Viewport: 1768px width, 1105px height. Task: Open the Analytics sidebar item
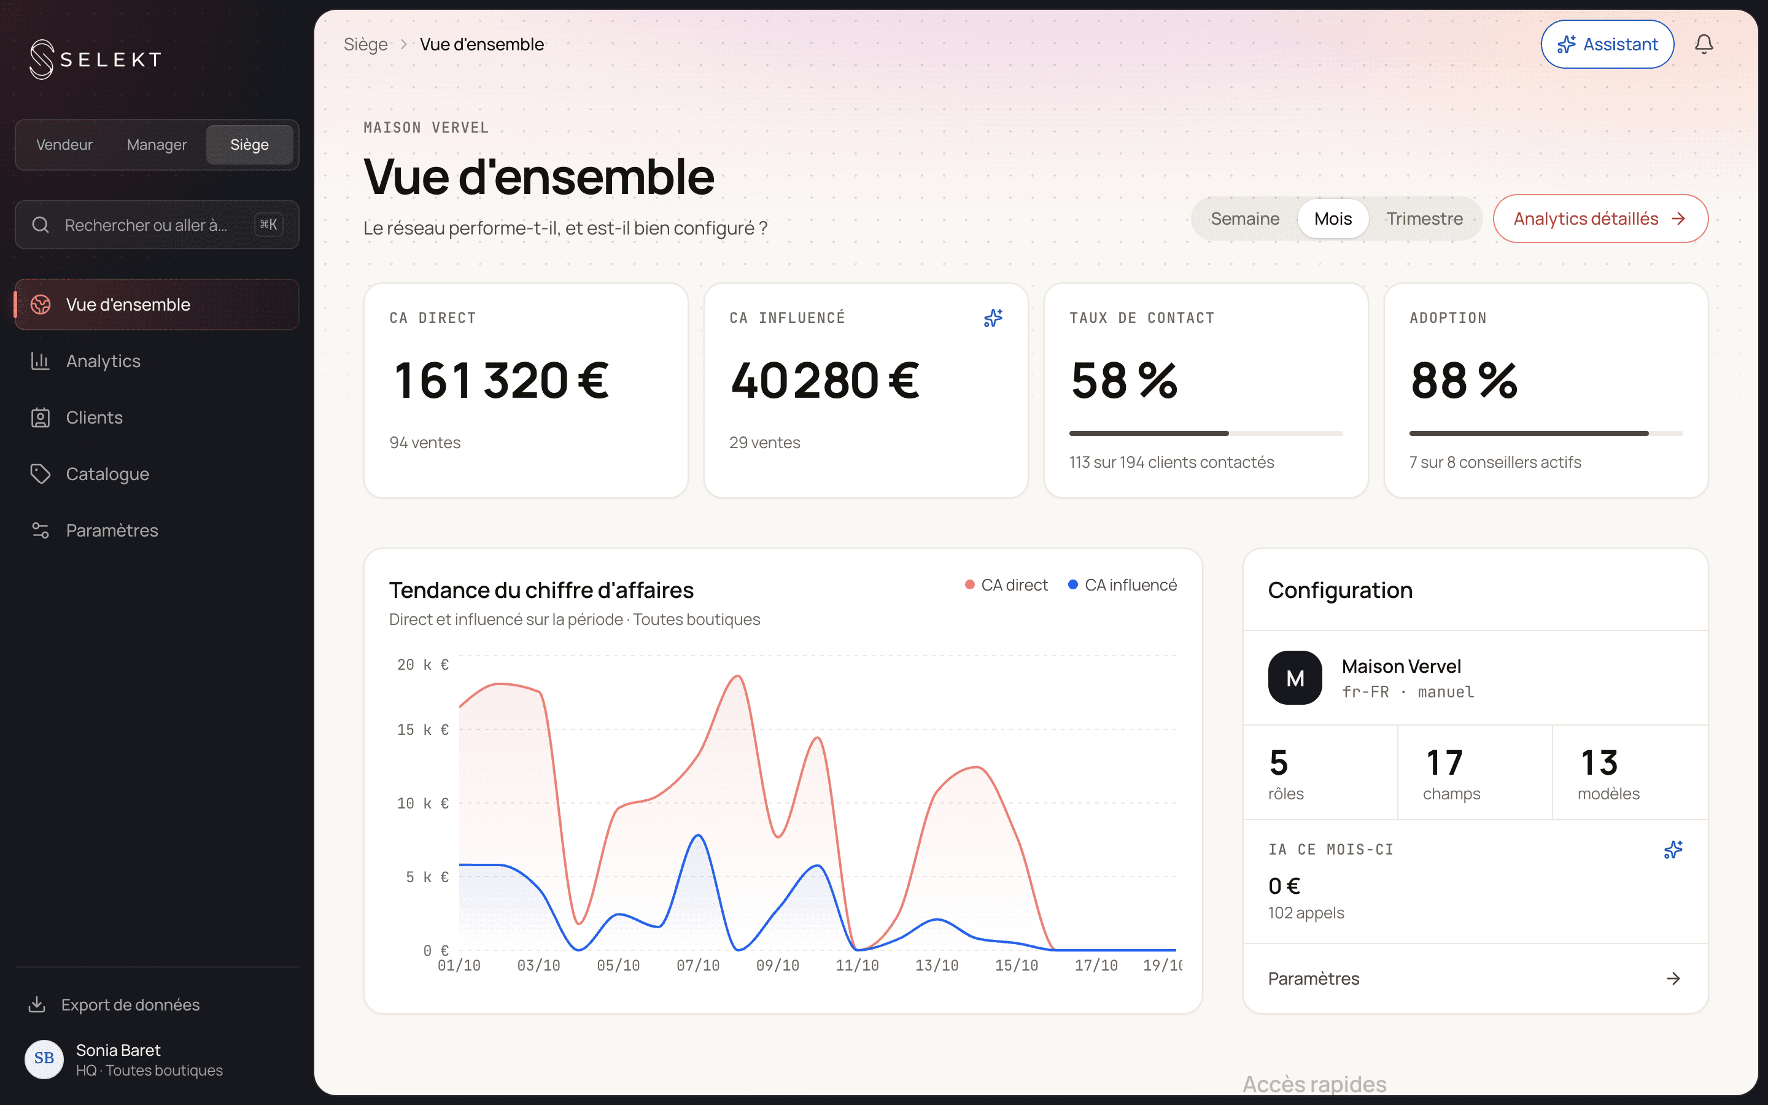pyautogui.click(x=157, y=361)
